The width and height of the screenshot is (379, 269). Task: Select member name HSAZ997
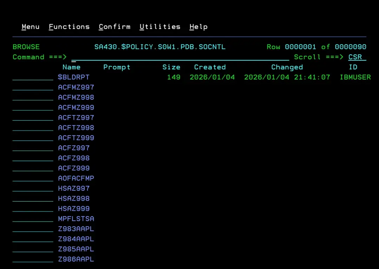tap(74, 189)
